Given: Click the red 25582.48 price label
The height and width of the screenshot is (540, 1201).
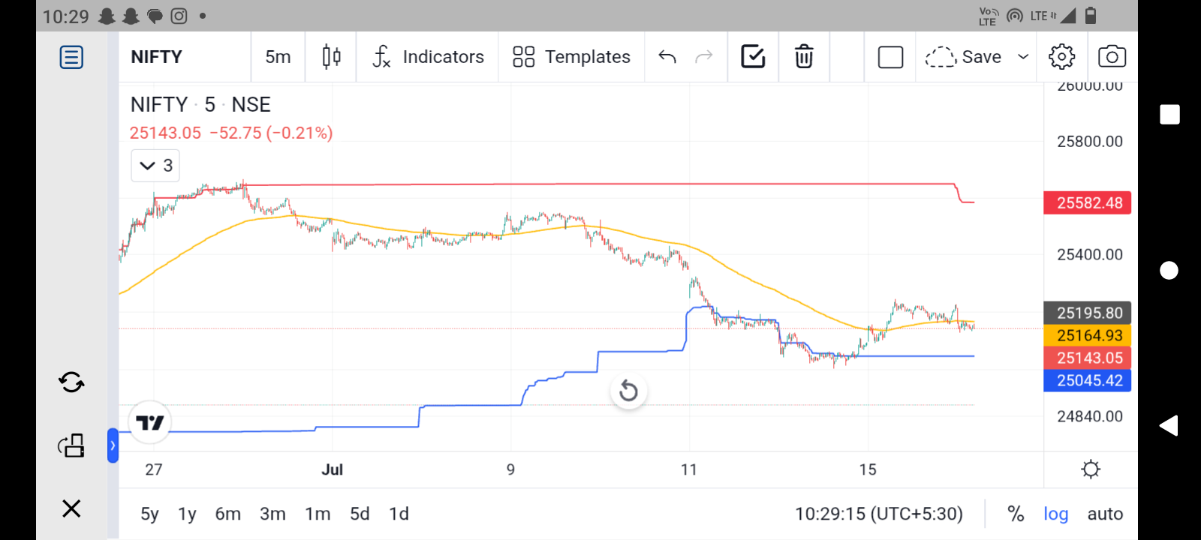Looking at the screenshot, I should [x=1088, y=202].
